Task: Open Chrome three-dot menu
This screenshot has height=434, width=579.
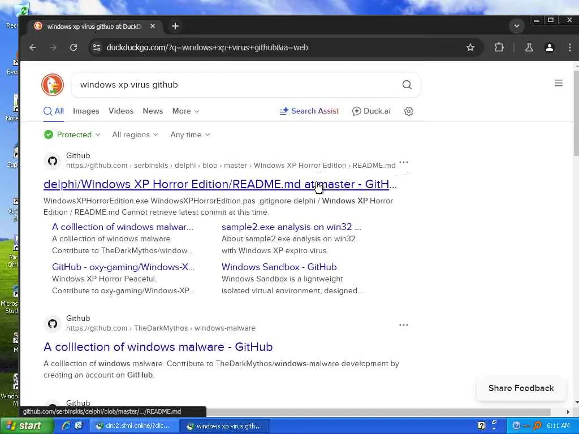Action: (570, 47)
